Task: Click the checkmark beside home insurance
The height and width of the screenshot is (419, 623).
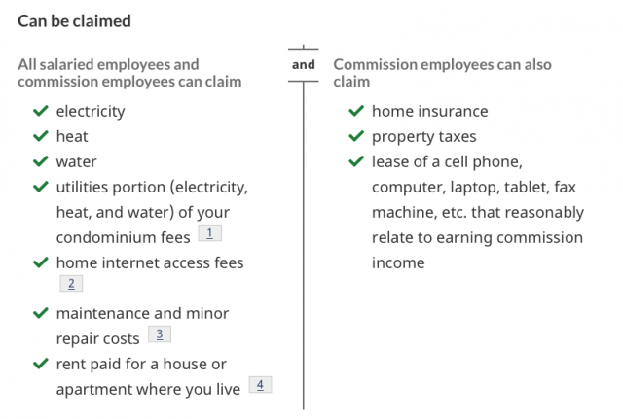Action: coord(356,111)
